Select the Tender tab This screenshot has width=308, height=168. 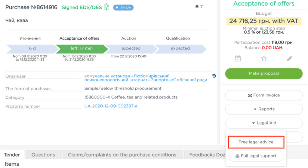[12, 155]
